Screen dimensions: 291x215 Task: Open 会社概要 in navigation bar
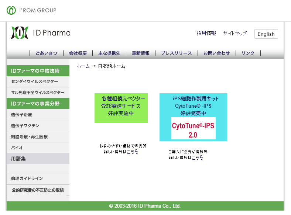78,53
